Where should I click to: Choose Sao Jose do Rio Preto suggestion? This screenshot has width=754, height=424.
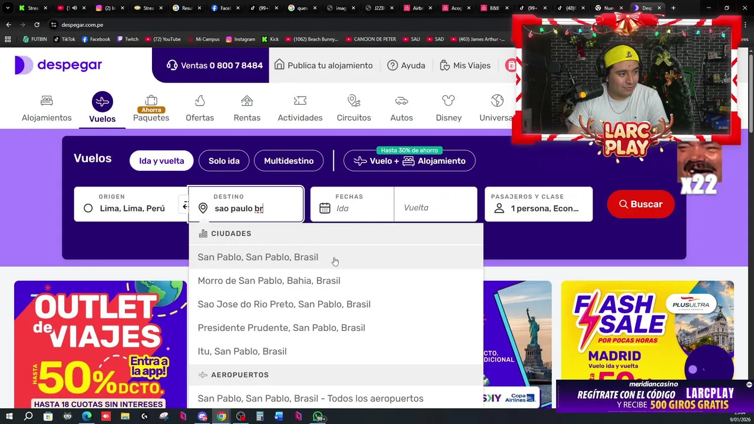tap(336, 304)
